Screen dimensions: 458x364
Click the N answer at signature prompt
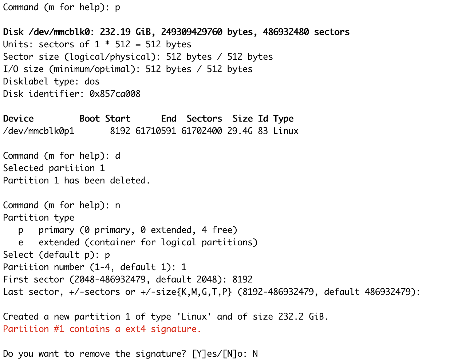point(255,354)
